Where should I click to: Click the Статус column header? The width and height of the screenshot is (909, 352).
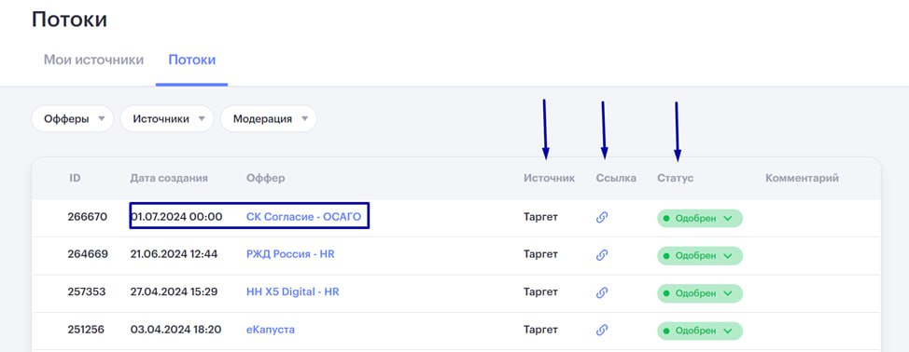[x=676, y=178]
